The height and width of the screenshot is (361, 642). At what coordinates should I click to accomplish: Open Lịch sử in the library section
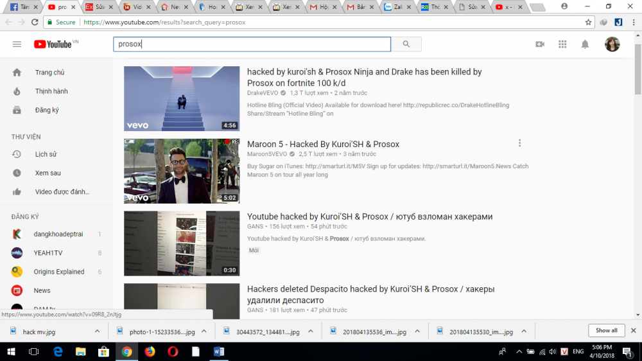46,154
